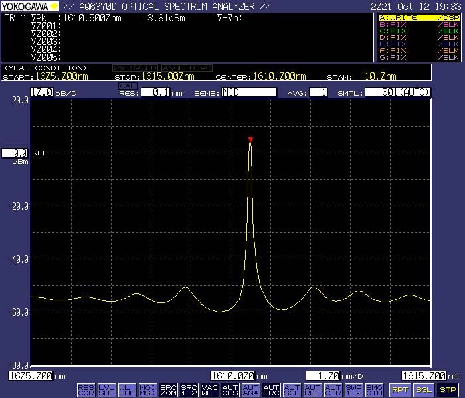Click the SMO OTH smoothing icon

click(x=374, y=389)
